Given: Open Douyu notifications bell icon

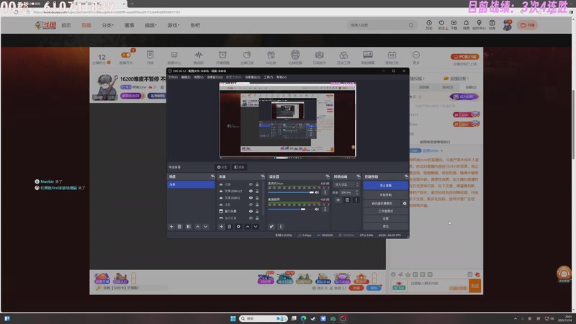Looking at the screenshot, I should point(466,24).
